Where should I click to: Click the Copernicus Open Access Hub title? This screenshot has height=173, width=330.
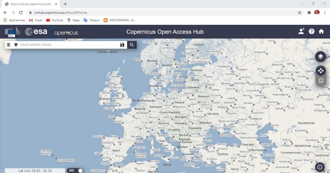point(165,32)
